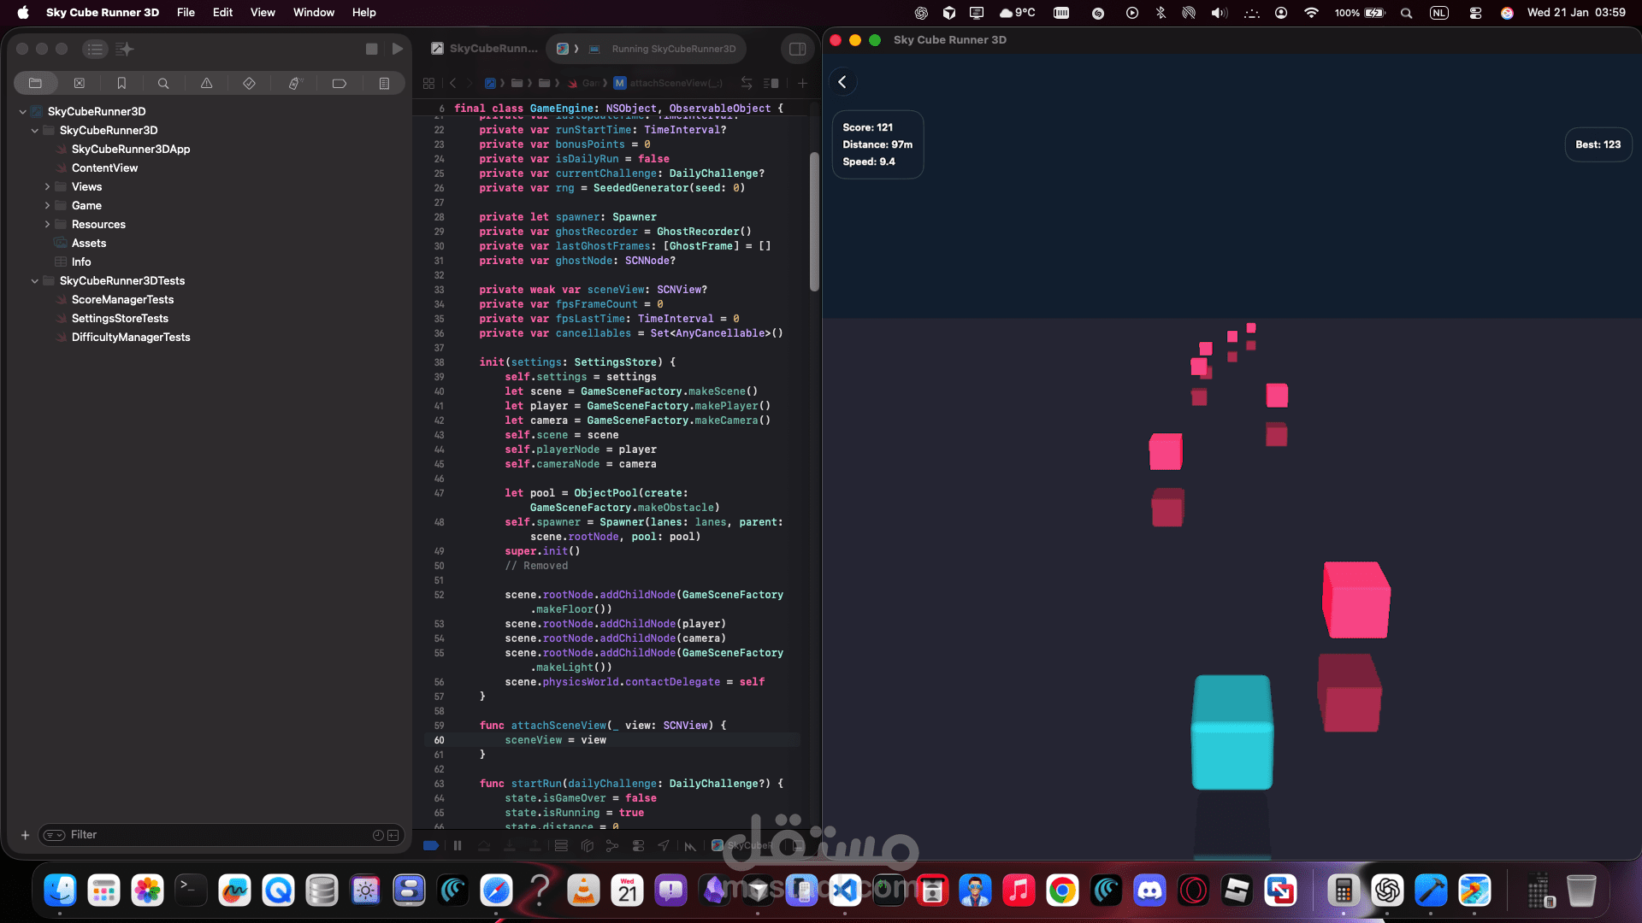Toggle the left navigator sidebar
Screen dimensions: 1642x923
[x=95, y=49]
